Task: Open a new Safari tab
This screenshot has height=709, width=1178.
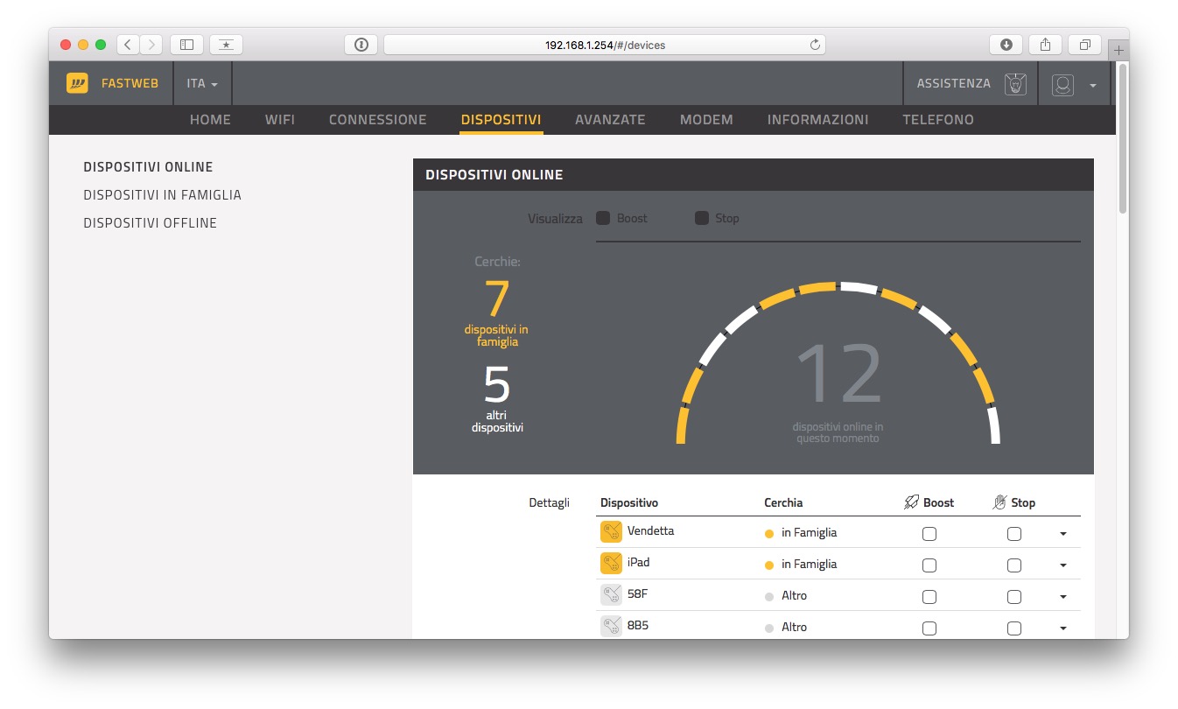Action: [1118, 51]
